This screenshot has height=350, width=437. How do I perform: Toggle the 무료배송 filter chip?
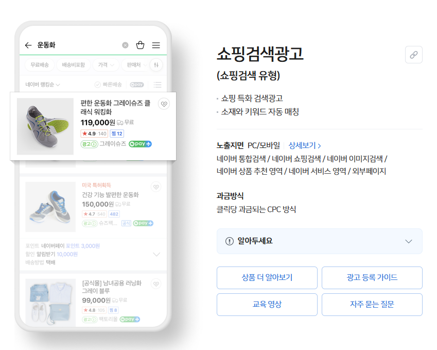coord(40,65)
